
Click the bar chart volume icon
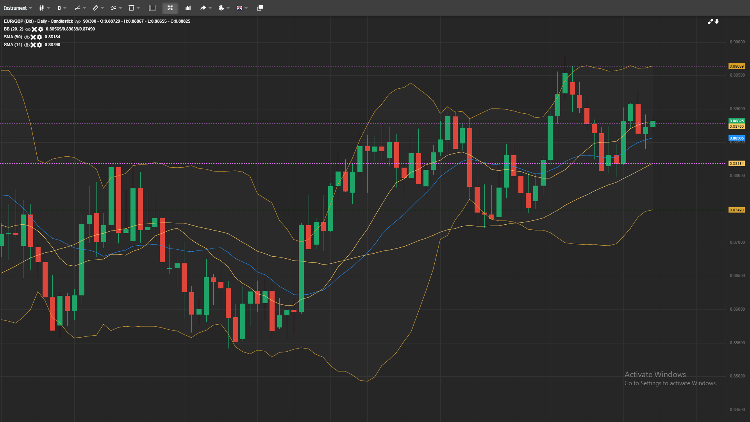click(x=188, y=8)
